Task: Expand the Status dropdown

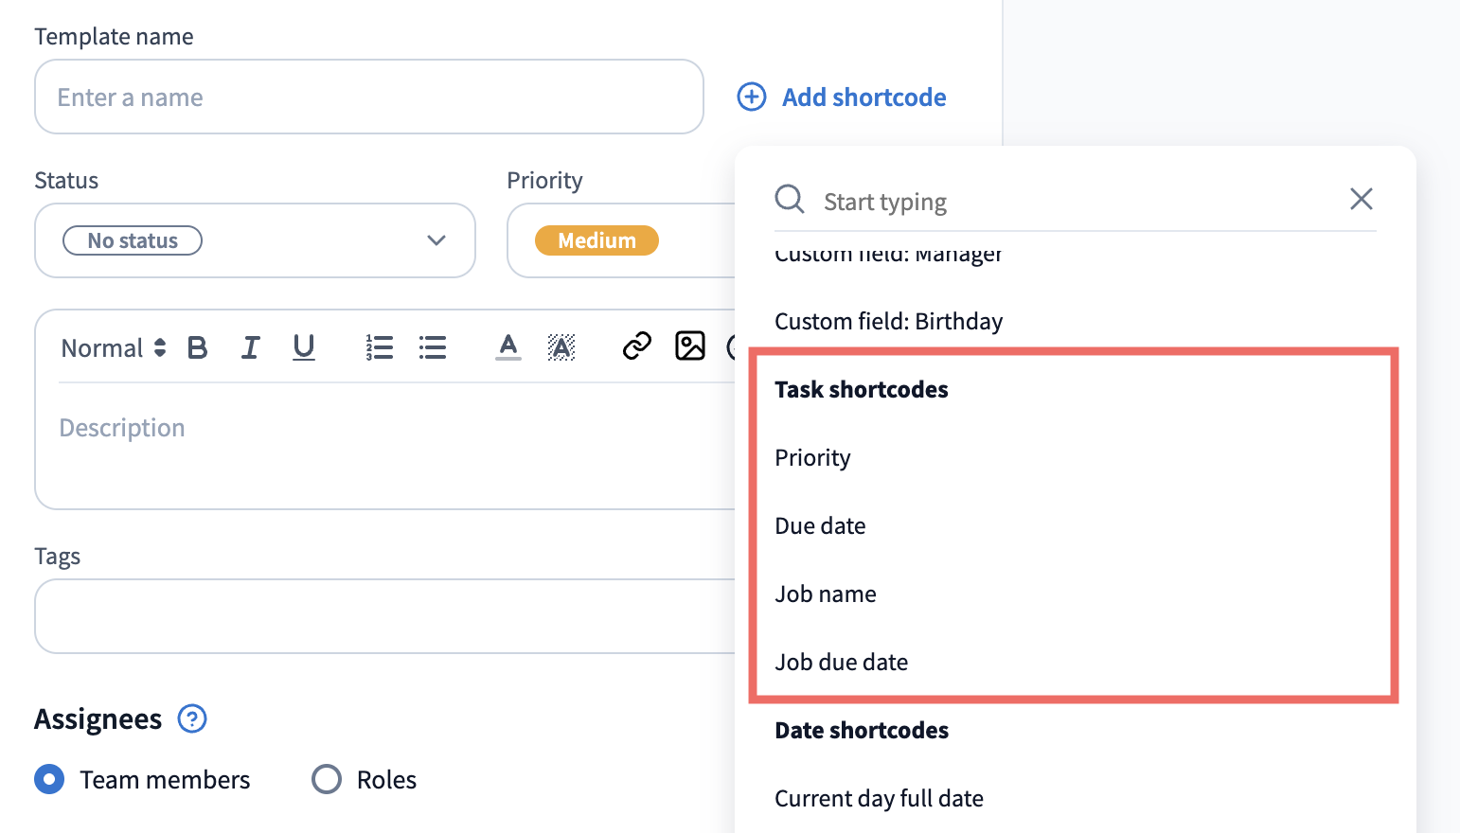Action: pos(255,240)
